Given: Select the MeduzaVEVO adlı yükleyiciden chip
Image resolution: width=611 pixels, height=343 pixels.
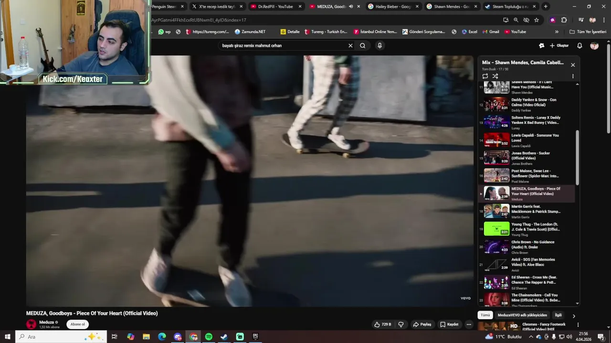Looking at the screenshot, I should coord(522,315).
